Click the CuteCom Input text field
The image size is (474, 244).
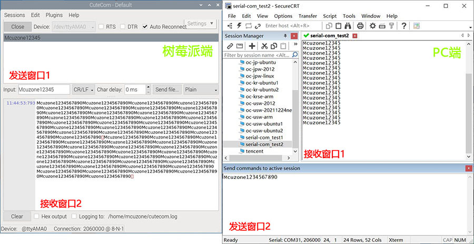(x=44, y=89)
